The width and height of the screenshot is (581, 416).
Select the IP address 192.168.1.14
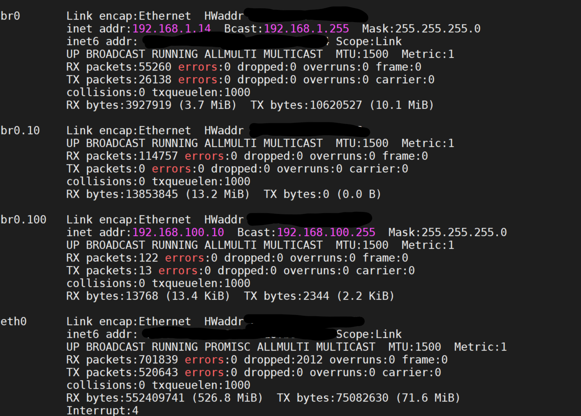click(x=171, y=29)
